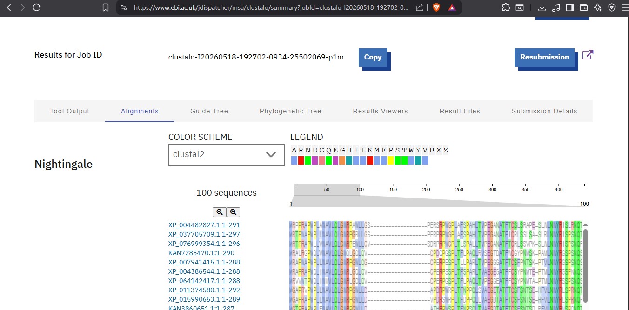
Task: Open the extensions puzzle icon
Action: click(506, 7)
